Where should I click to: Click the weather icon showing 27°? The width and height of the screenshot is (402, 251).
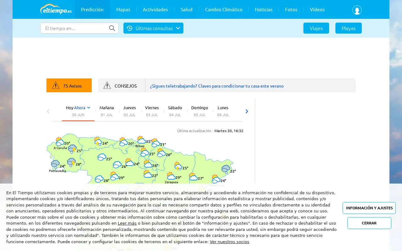193,177
